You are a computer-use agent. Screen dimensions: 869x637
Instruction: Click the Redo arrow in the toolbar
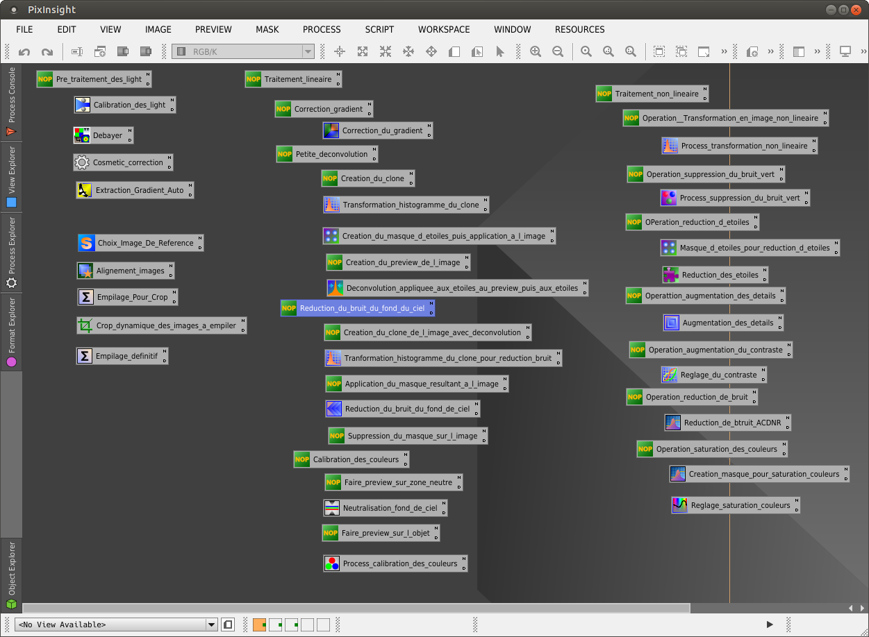[47, 52]
